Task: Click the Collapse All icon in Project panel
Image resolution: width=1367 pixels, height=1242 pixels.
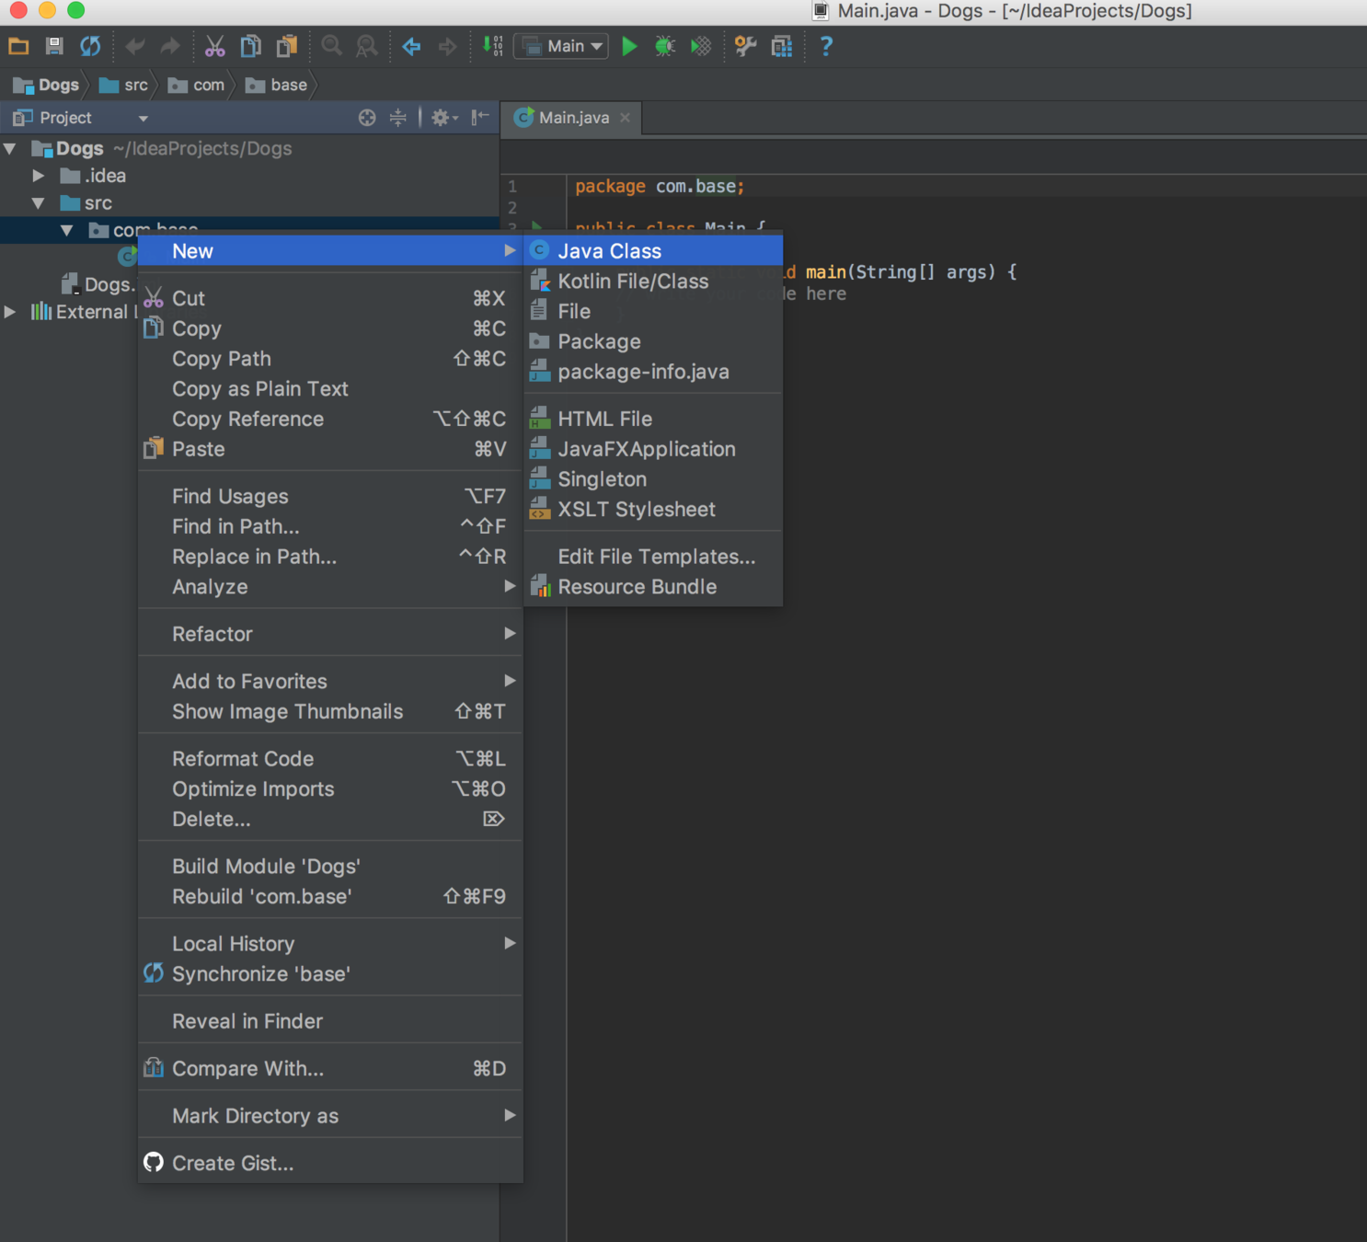Action: point(397,118)
